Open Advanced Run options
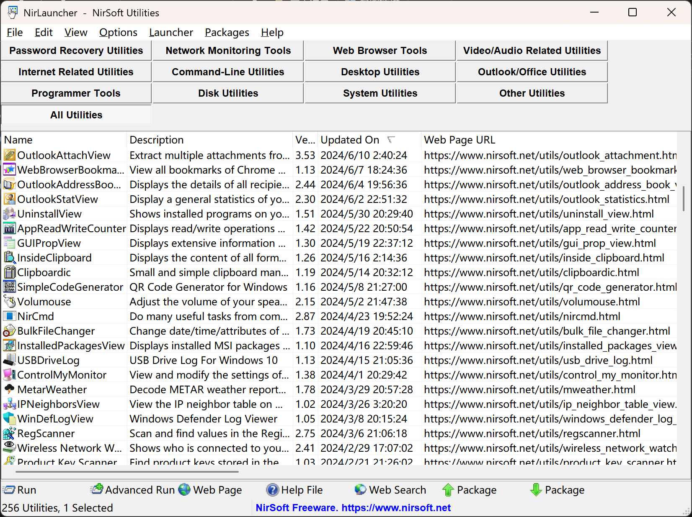 132,490
